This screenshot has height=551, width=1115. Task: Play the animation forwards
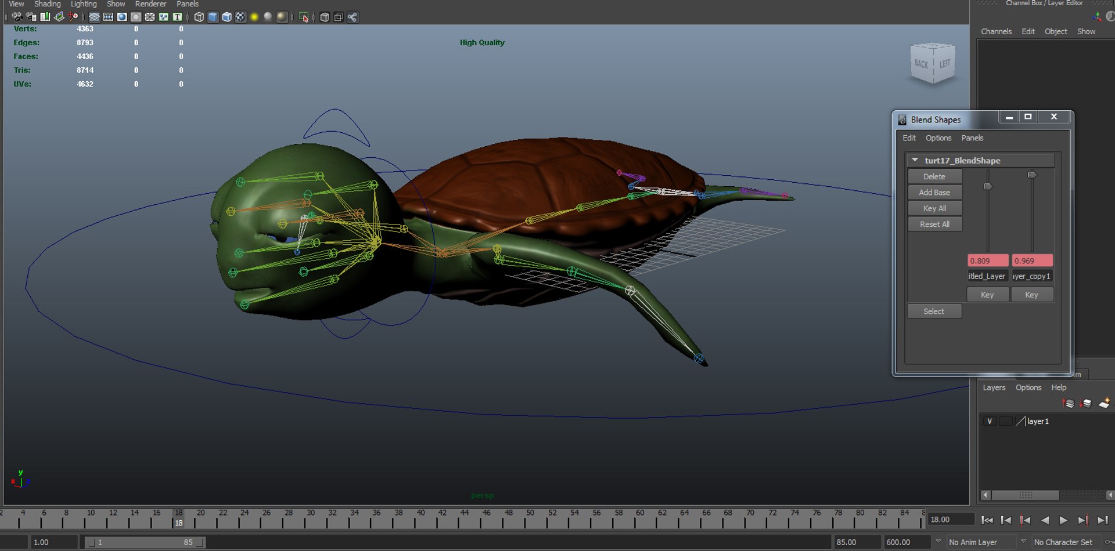point(1063,520)
